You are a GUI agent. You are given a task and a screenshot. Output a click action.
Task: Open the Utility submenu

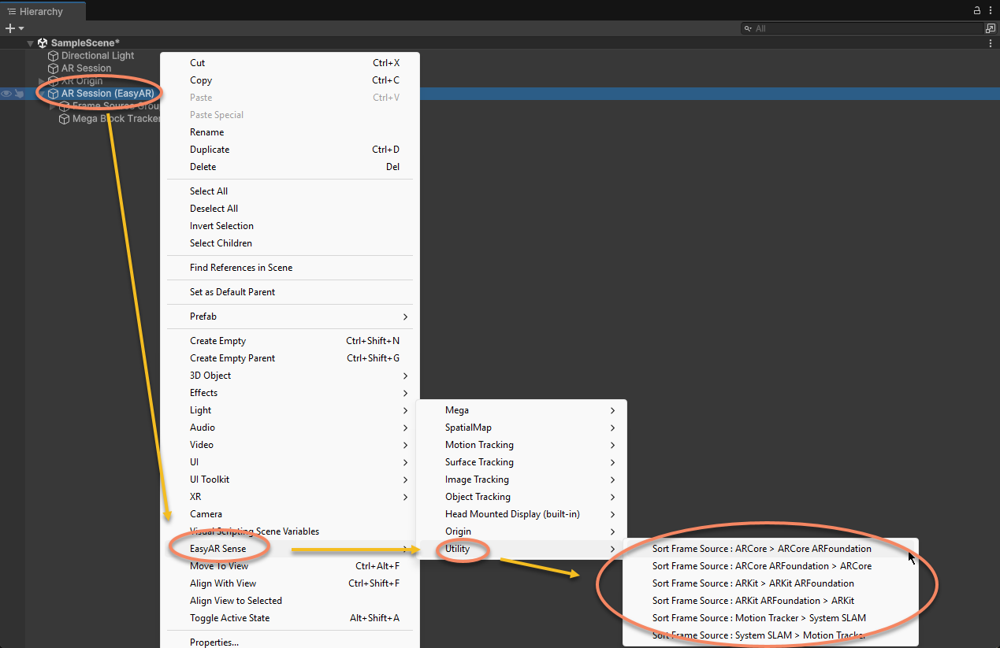click(x=521, y=549)
